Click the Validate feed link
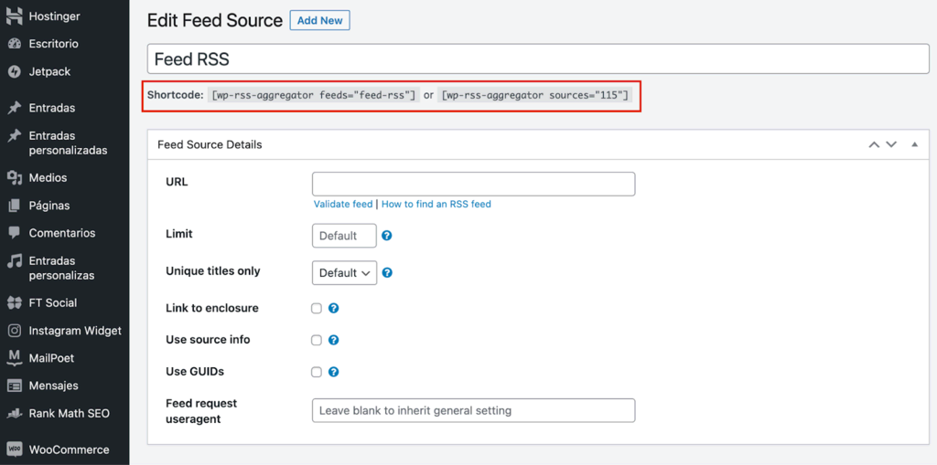Image resolution: width=937 pixels, height=465 pixels. tap(343, 204)
